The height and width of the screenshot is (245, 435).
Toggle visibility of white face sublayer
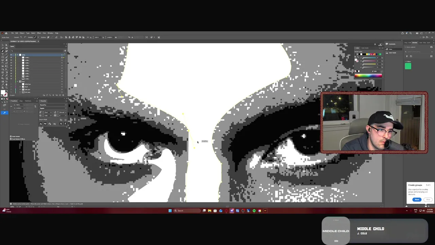tap(11, 84)
